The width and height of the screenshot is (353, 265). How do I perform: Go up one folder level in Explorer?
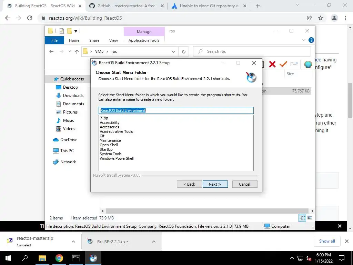click(77, 52)
